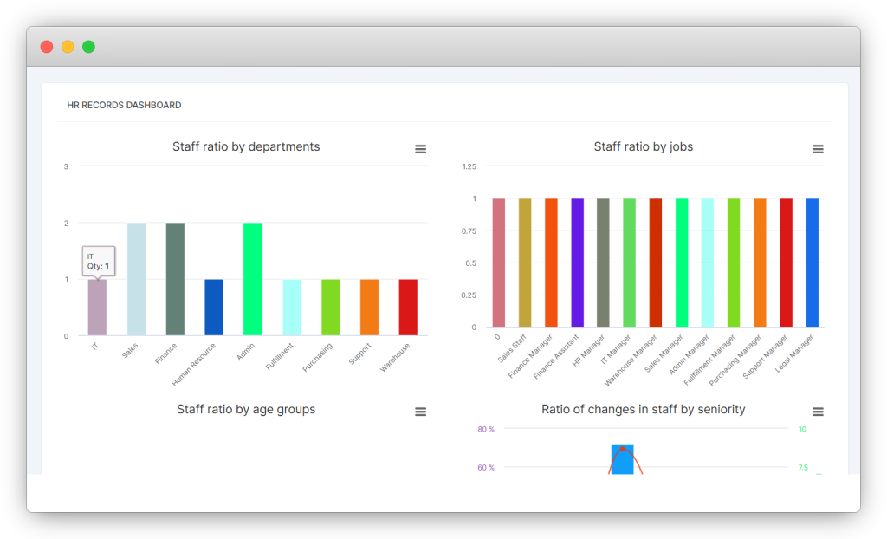Click the IT department bar
The height and width of the screenshot is (539, 887).
click(97, 308)
